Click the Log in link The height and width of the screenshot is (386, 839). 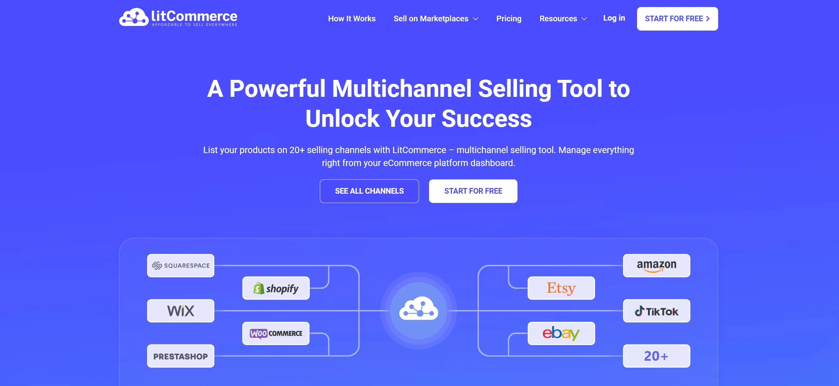614,18
